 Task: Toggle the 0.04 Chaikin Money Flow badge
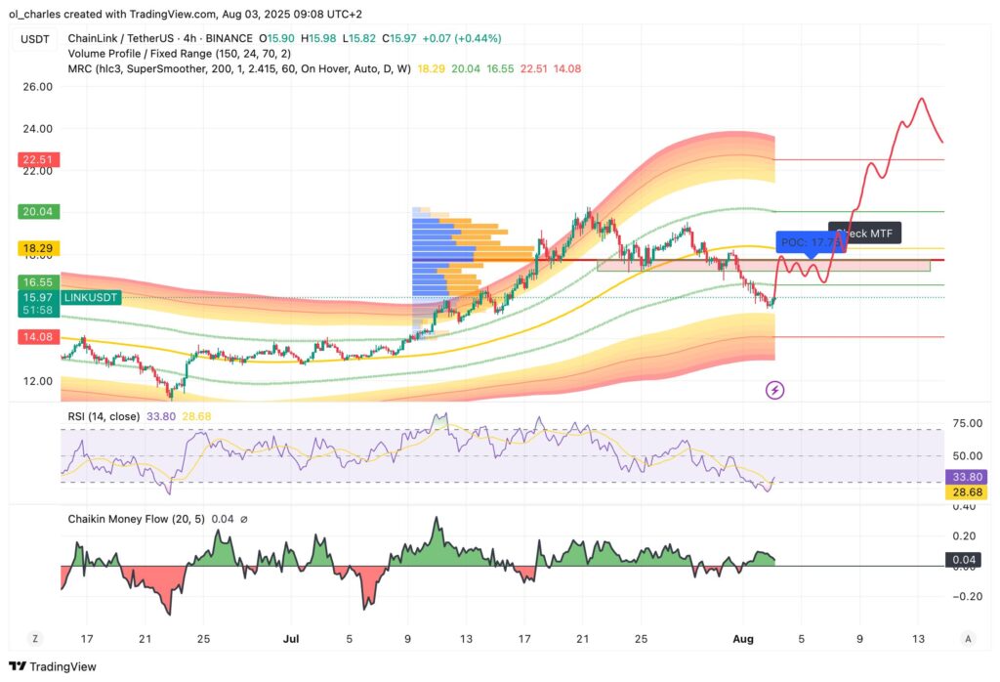[x=962, y=560]
